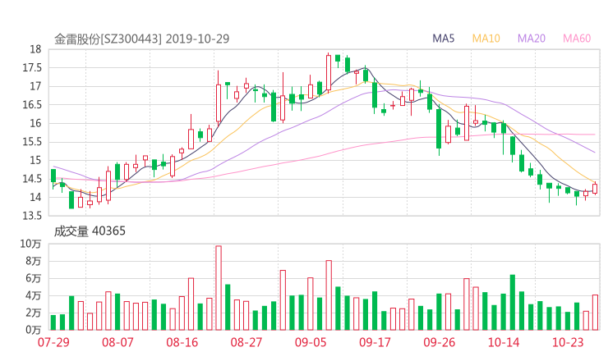Click the 4万 volume axis label
This screenshot has height=361, width=608.
(x=34, y=295)
